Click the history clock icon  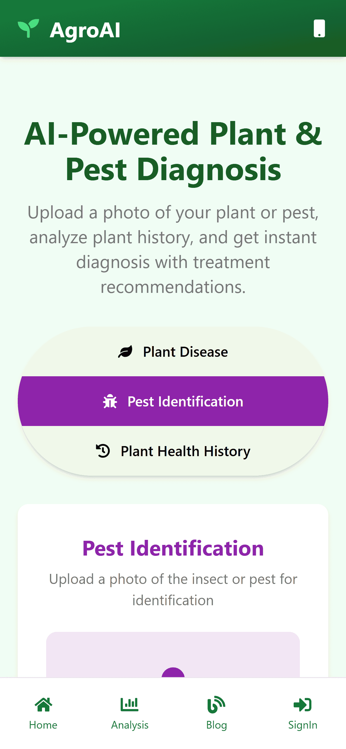click(x=103, y=451)
